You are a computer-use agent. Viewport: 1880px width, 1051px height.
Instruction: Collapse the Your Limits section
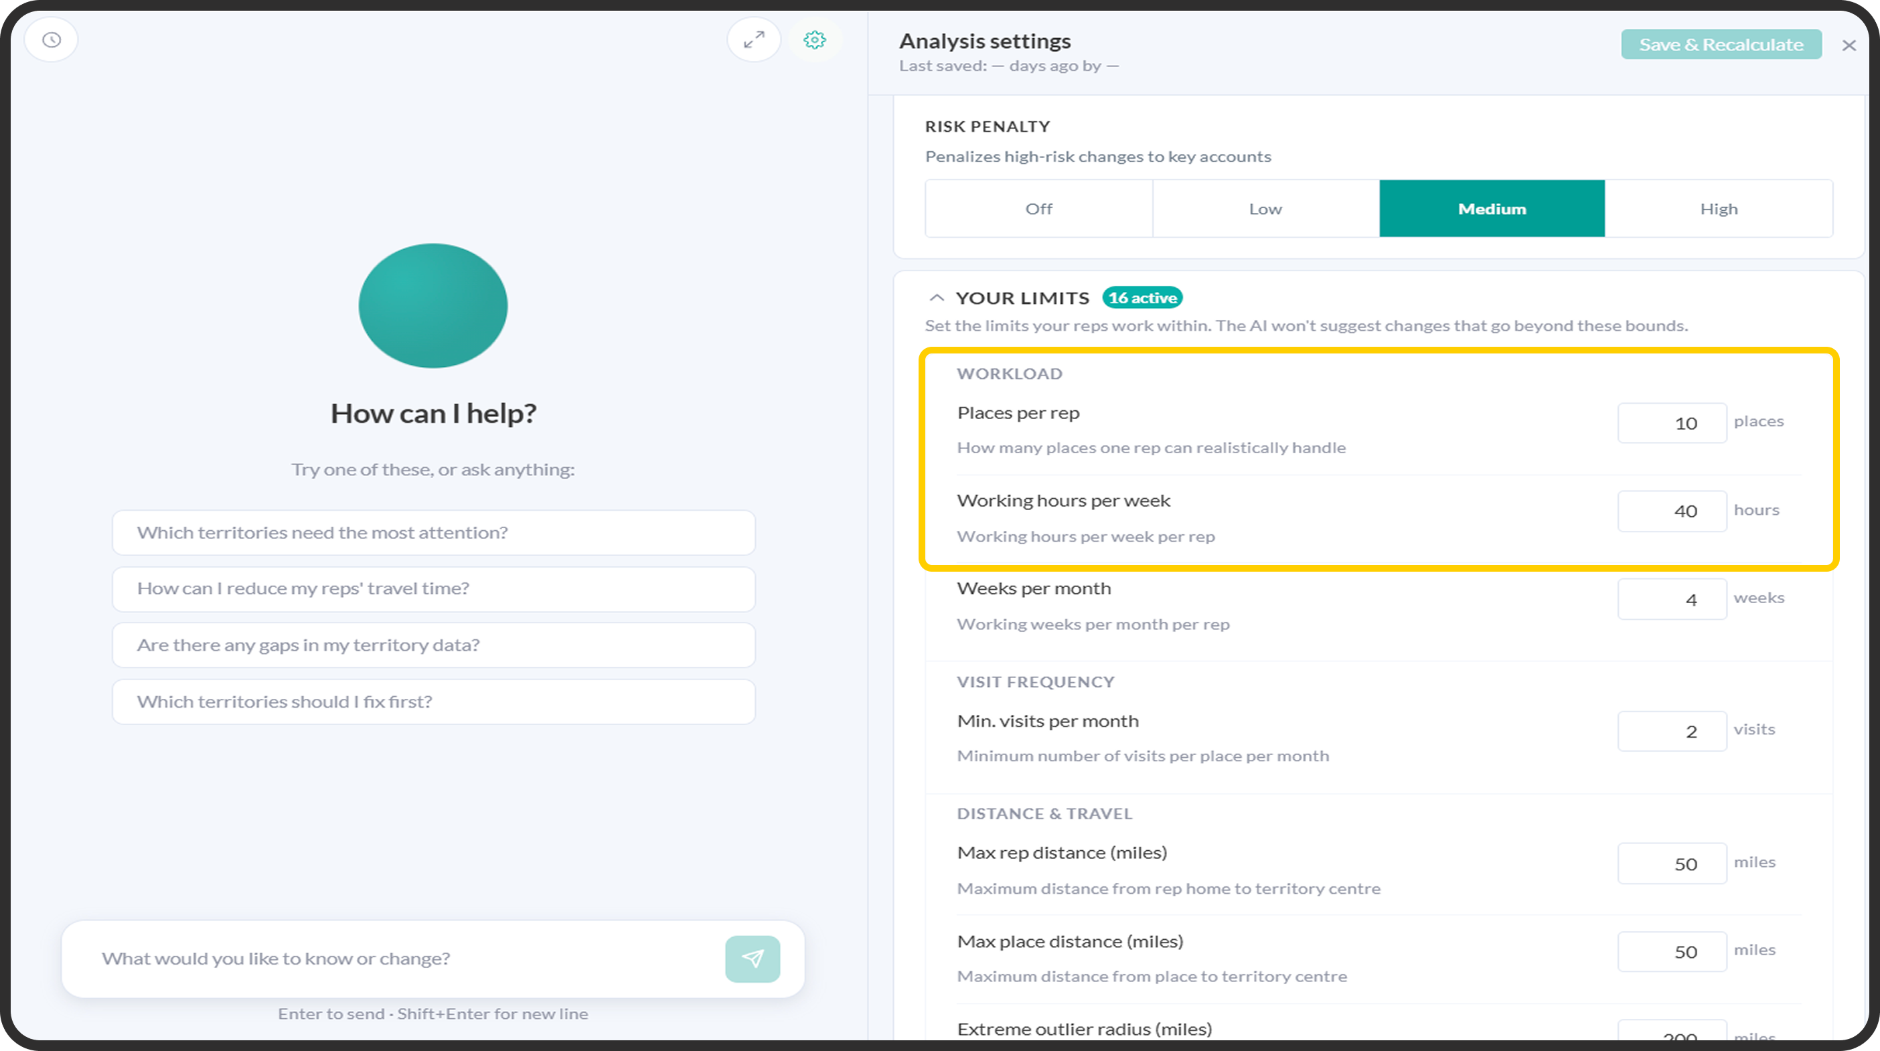click(x=937, y=298)
